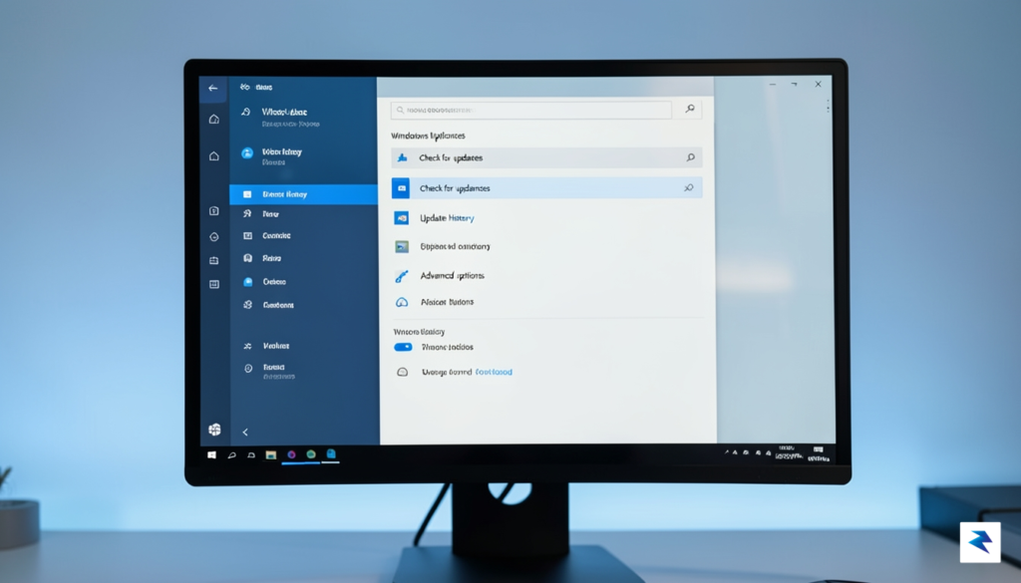
Task: Click the person icon item in the navigation pane
Action: point(247,213)
